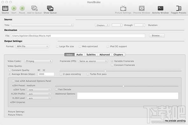The width and height of the screenshot is (188, 125).
Task: Open the end chapter dropdown after 'through'
Action: coord(140,25)
